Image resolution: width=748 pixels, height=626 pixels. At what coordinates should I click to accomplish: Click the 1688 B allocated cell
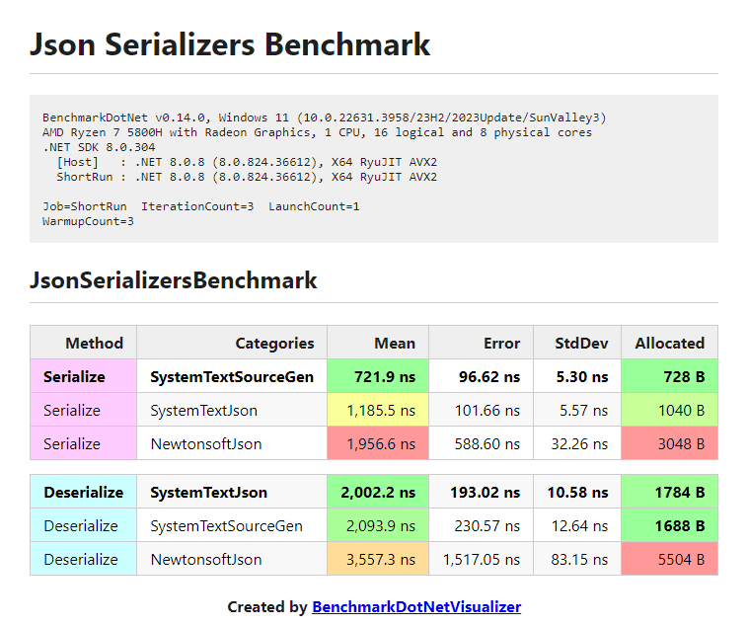[669, 525]
